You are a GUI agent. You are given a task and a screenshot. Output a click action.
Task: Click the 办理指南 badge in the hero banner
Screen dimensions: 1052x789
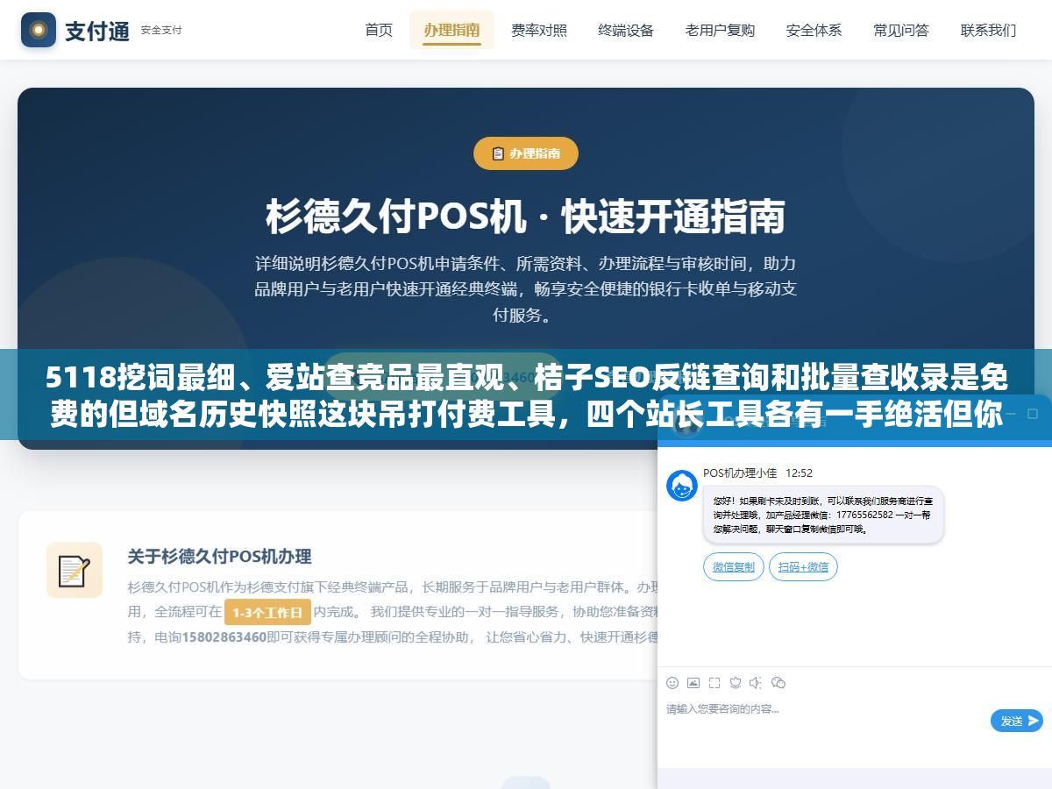click(526, 153)
